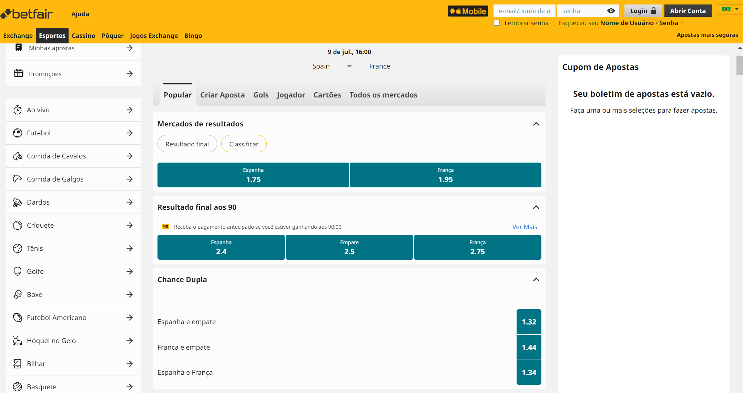Click the Corrida de Galgos greyhound icon

pos(18,179)
